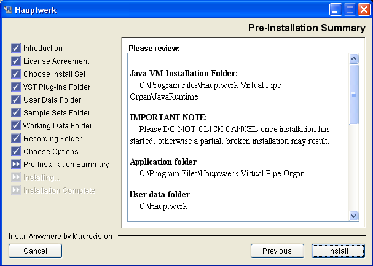The image size is (373, 266).
Task: Click the Pre-Installation Summary step arrow icon
Action: [x=16, y=164]
